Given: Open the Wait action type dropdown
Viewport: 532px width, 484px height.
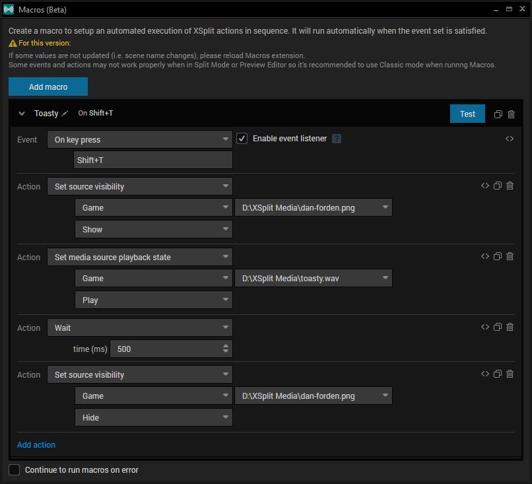Looking at the screenshot, I should tap(140, 328).
